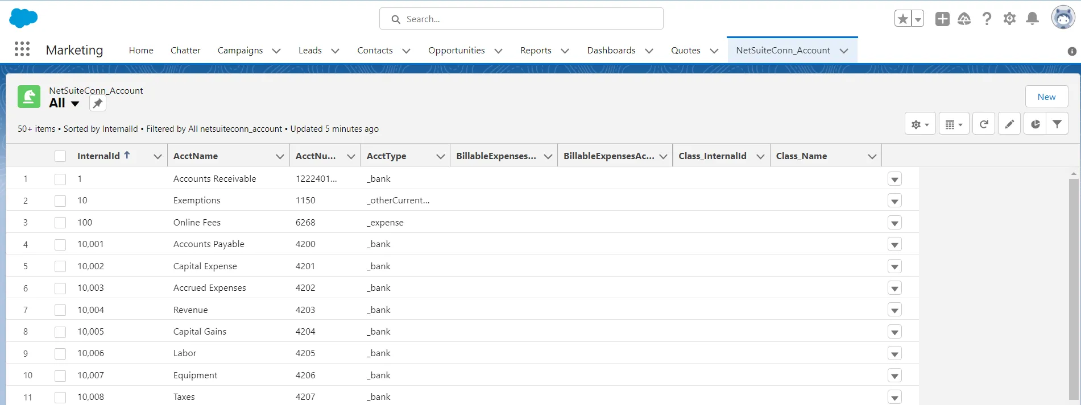
Task: Click the New button
Action: tap(1046, 97)
